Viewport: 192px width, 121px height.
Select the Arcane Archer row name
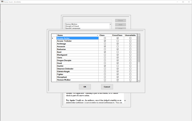coord(78,38)
